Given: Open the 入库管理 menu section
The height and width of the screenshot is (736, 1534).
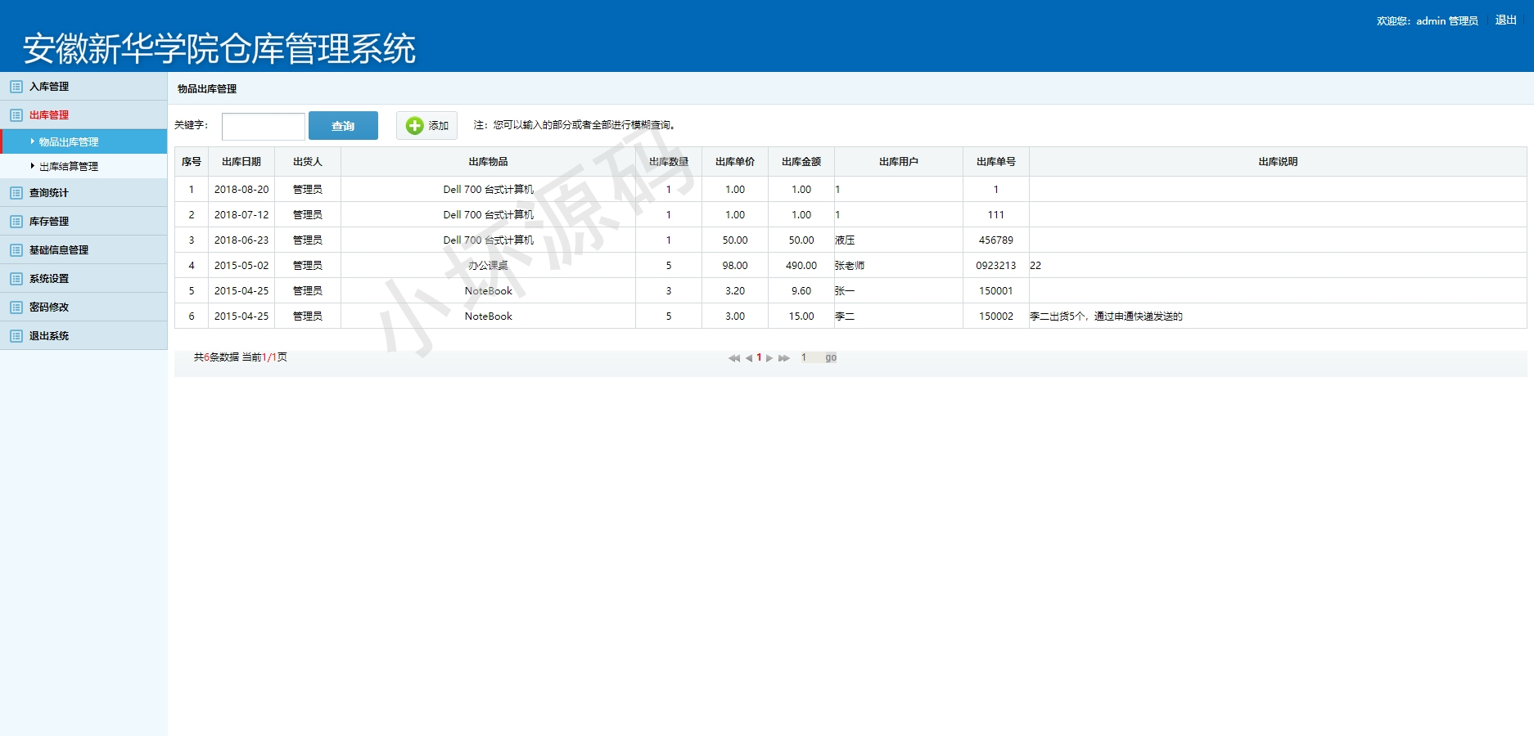Looking at the screenshot, I should coord(83,87).
